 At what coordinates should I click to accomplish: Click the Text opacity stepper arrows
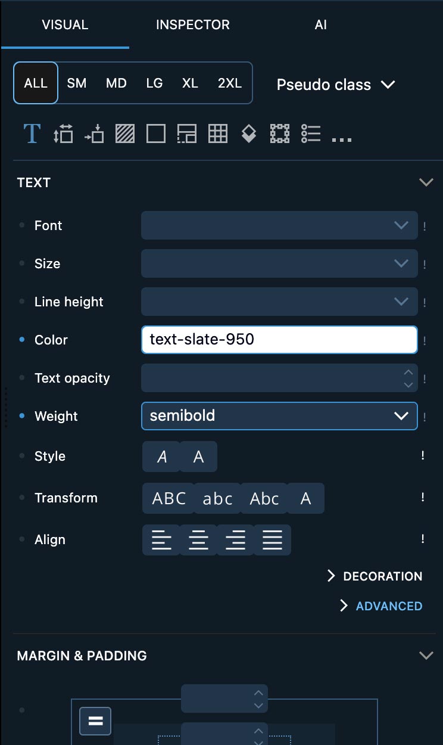pyautogui.click(x=408, y=378)
